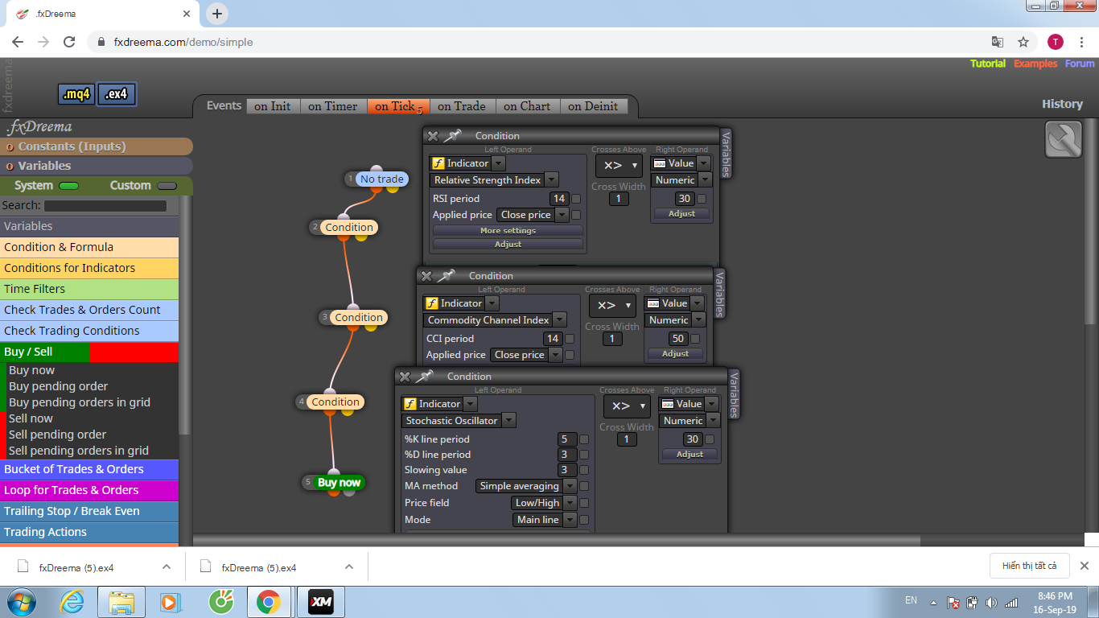1099x618 pixels.
Task: Click the blocks Search field
Action: [x=105, y=206]
